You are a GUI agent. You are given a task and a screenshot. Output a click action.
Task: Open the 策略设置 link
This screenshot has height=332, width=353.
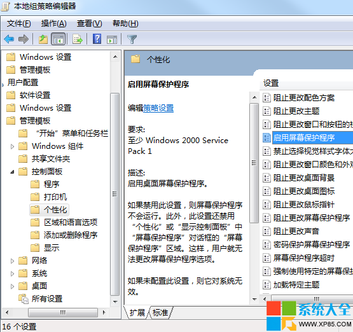click(x=158, y=108)
